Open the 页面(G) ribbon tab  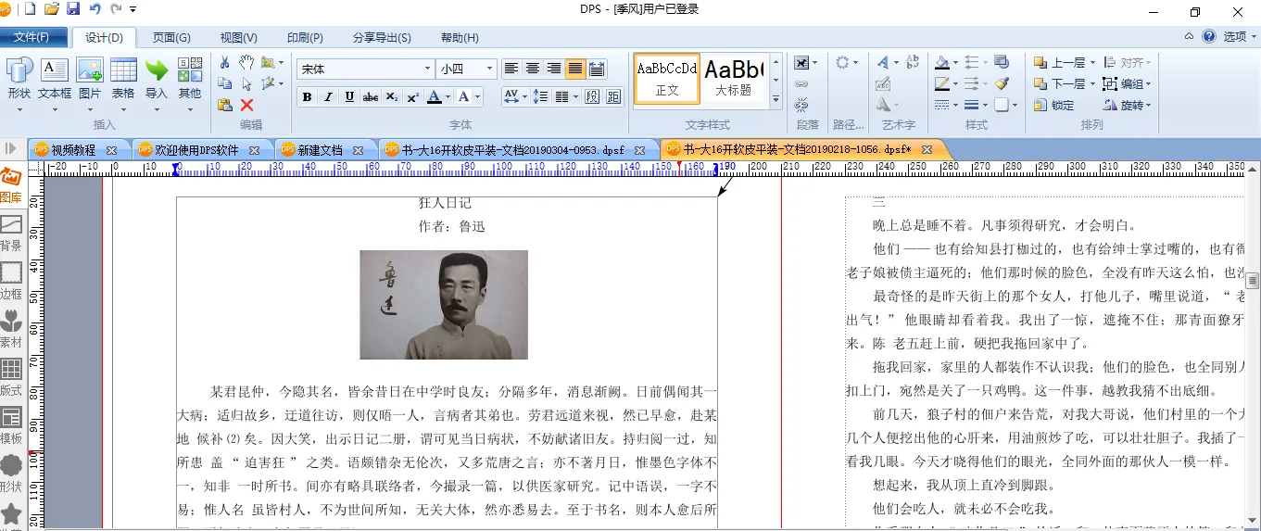[x=171, y=38]
